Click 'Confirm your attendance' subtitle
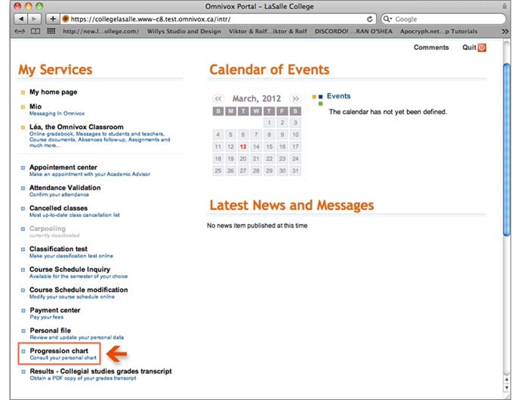521x400 pixels. [59, 195]
